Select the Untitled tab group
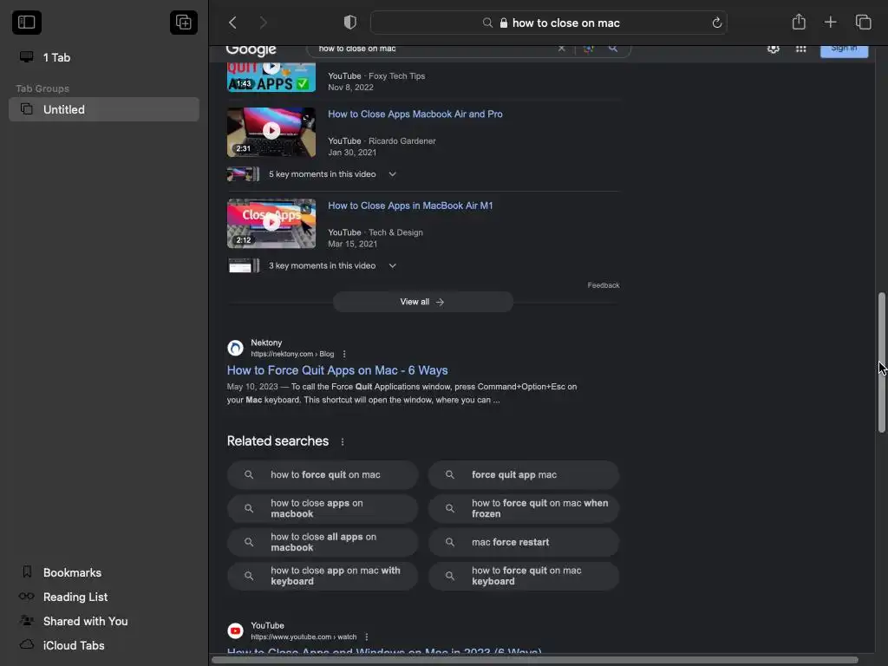The image size is (888, 666). 104,109
